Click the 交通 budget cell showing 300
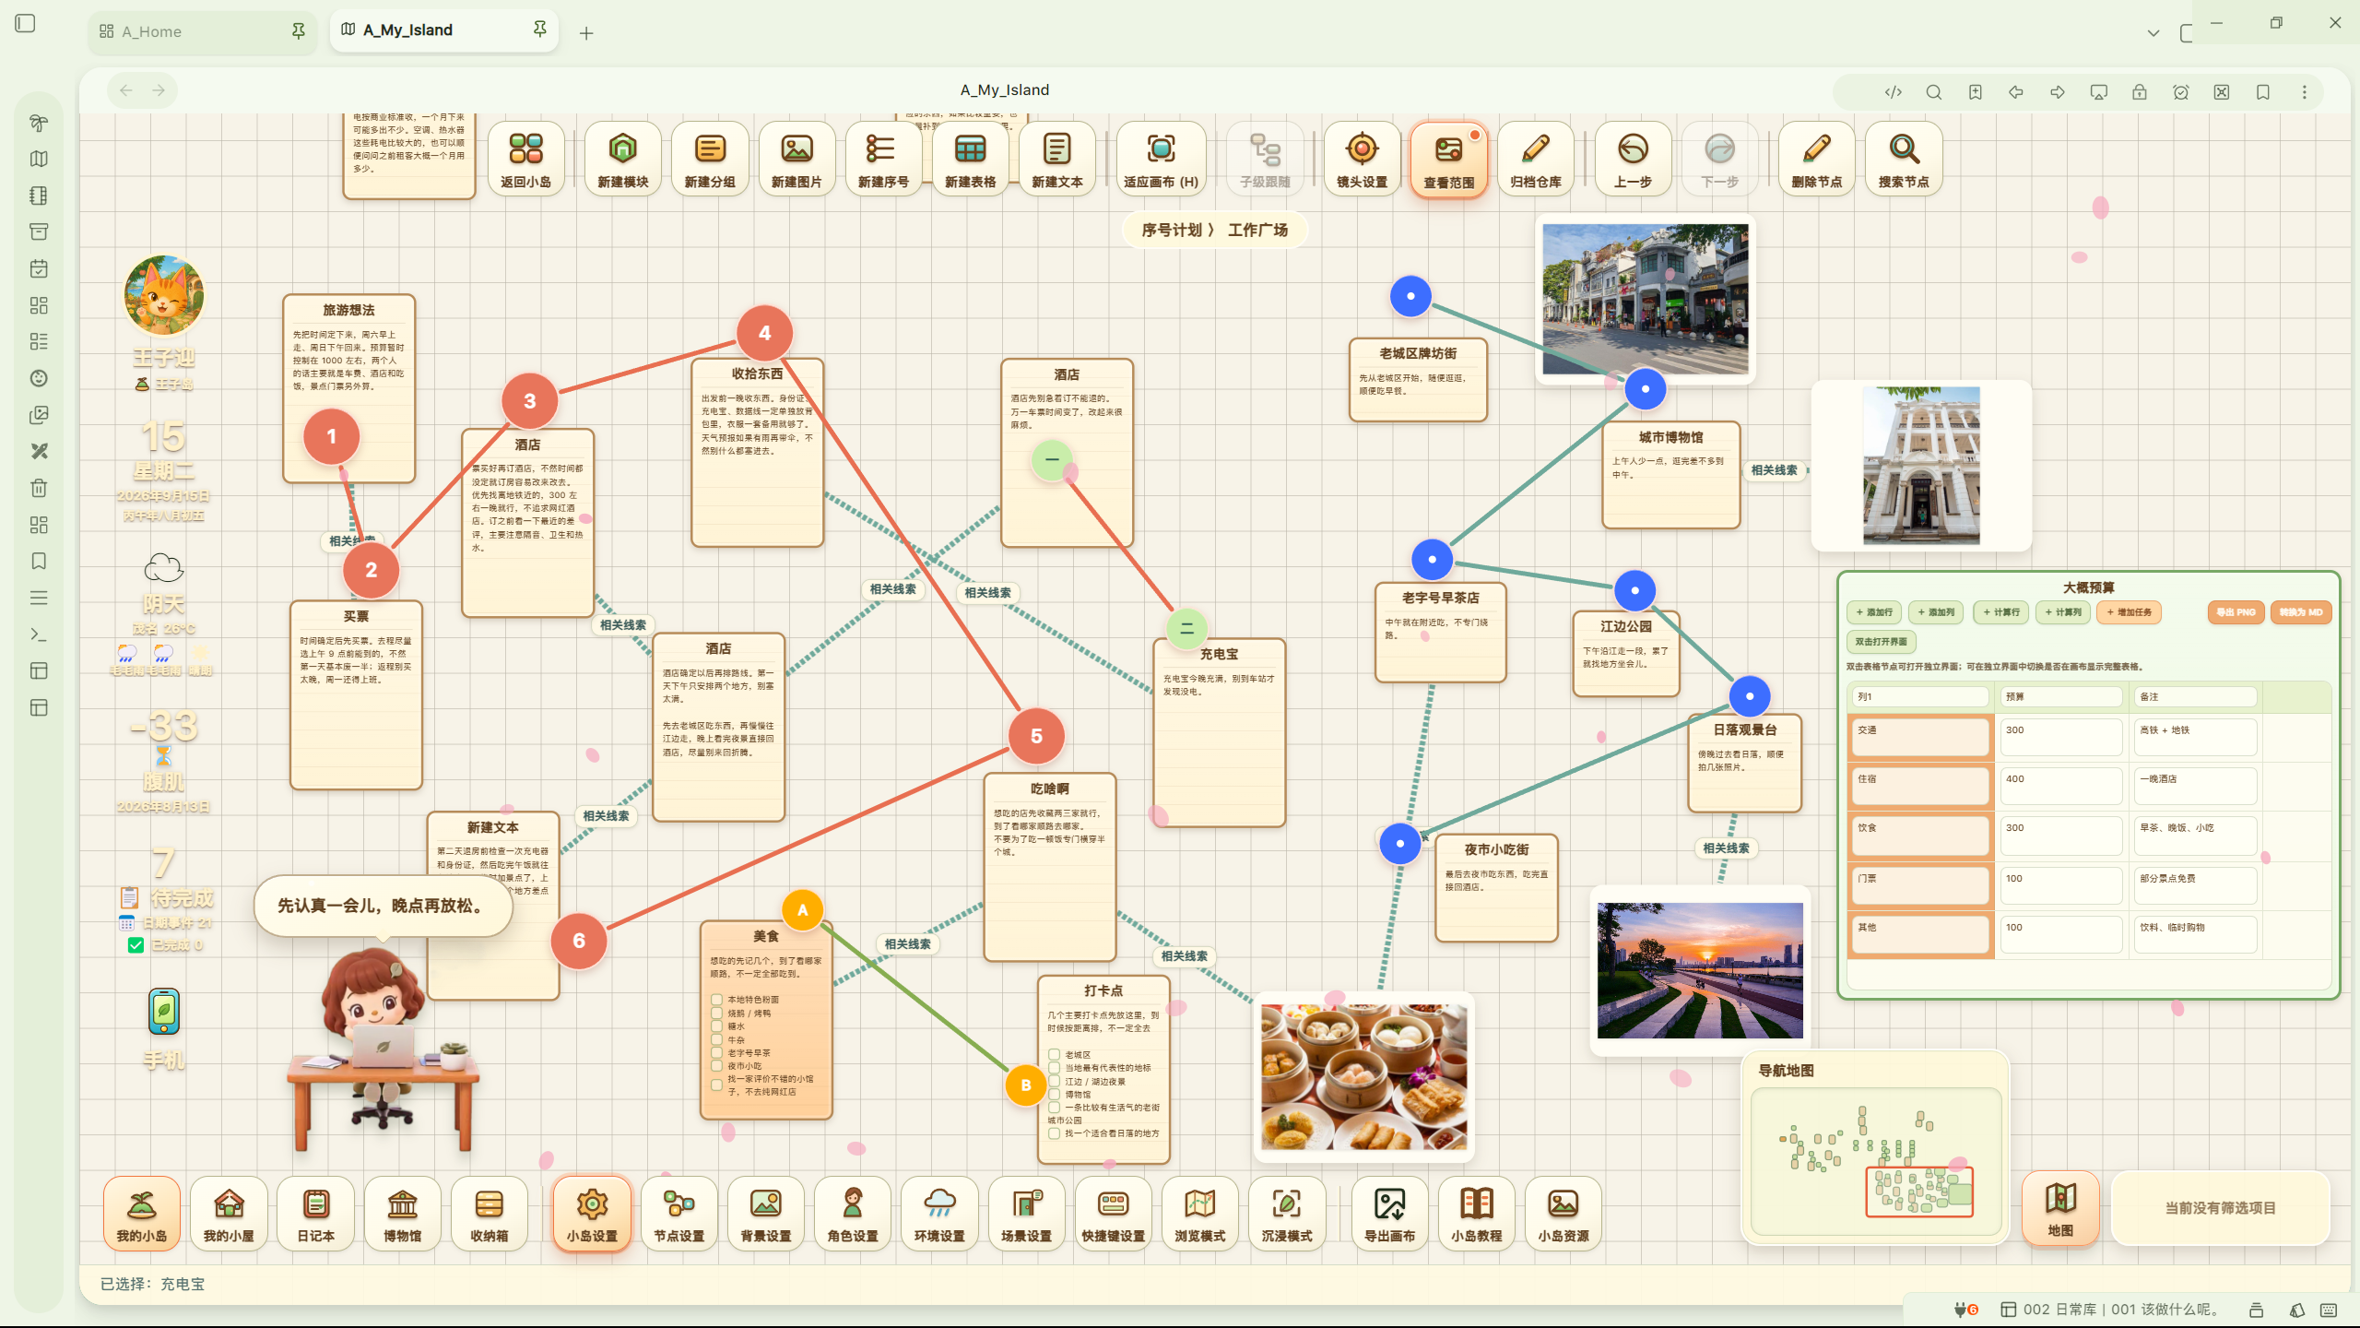 tap(2061, 737)
